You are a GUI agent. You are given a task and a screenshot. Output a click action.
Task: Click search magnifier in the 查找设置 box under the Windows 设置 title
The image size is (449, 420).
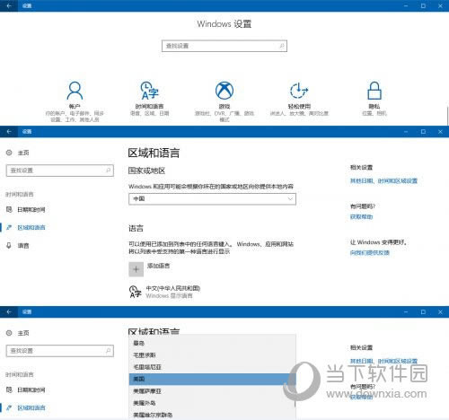(282, 46)
